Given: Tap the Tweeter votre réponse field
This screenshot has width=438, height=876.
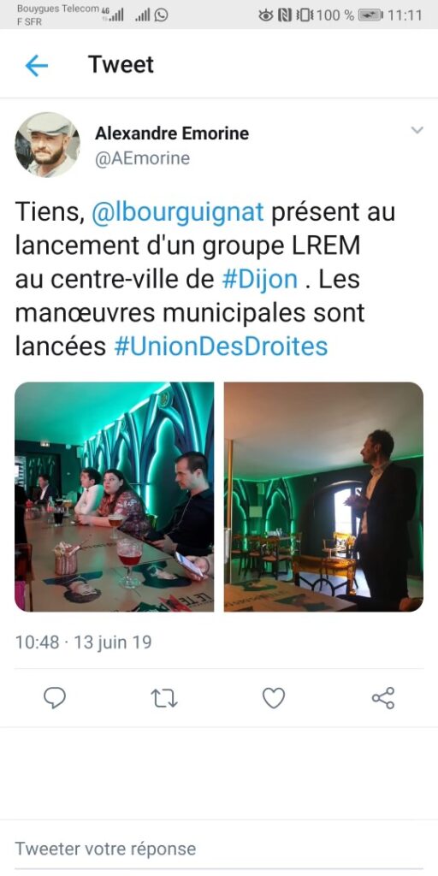Looking at the screenshot, I should [x=219, y=849].
